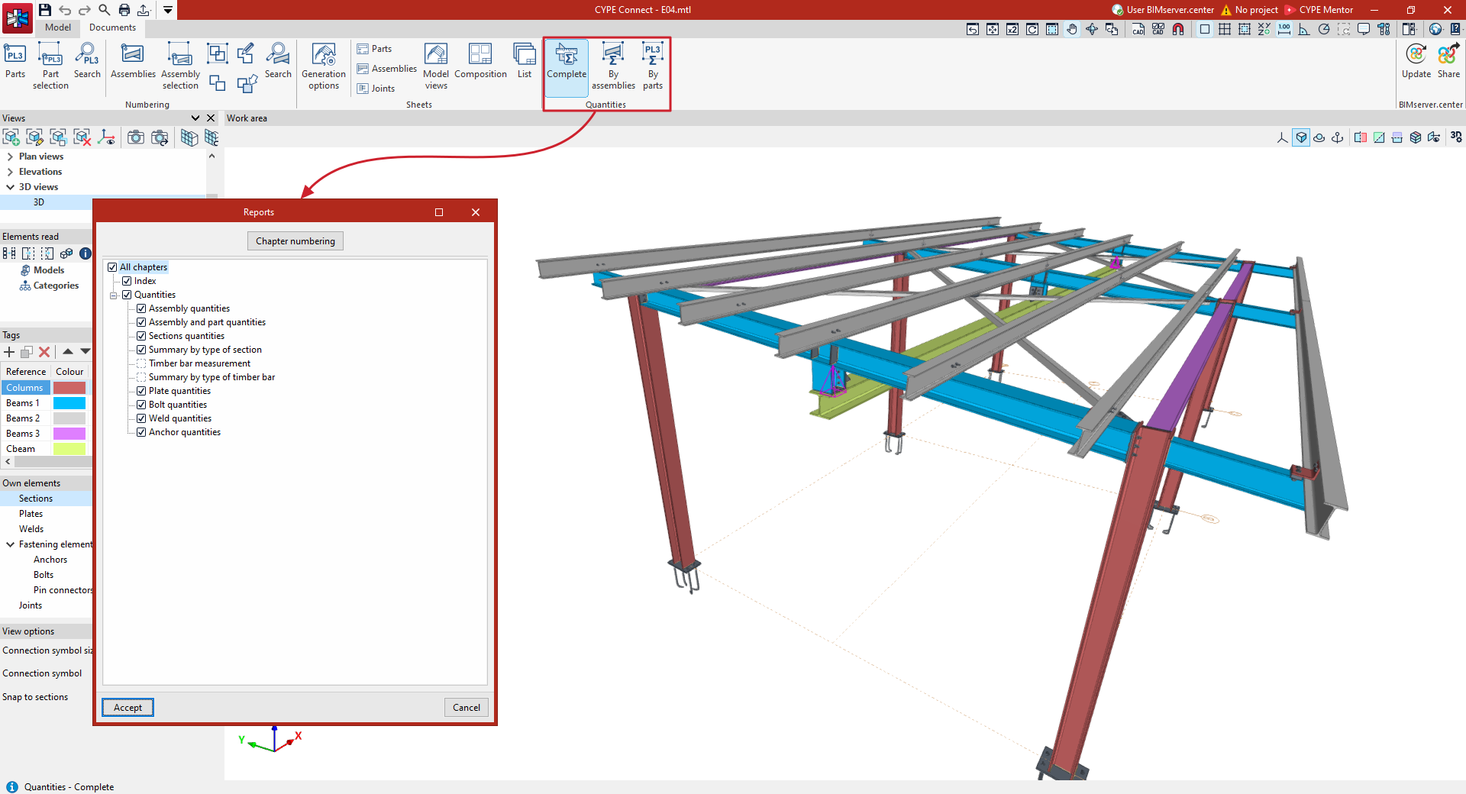Click the Share icon in ribbon
The height and width of the screenshot is (794, 1466).
(1448, 61)
